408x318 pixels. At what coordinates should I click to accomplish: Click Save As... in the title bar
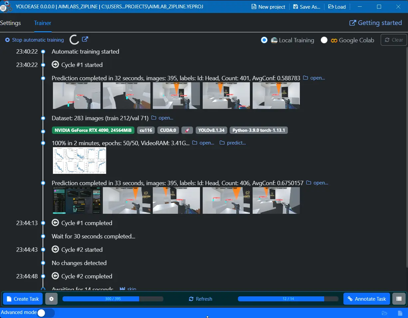pos(306,7)
